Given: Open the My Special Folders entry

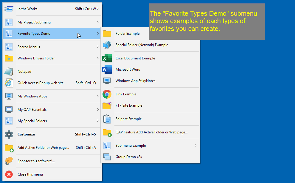Looking at the screenshot, I should [52, 121].
